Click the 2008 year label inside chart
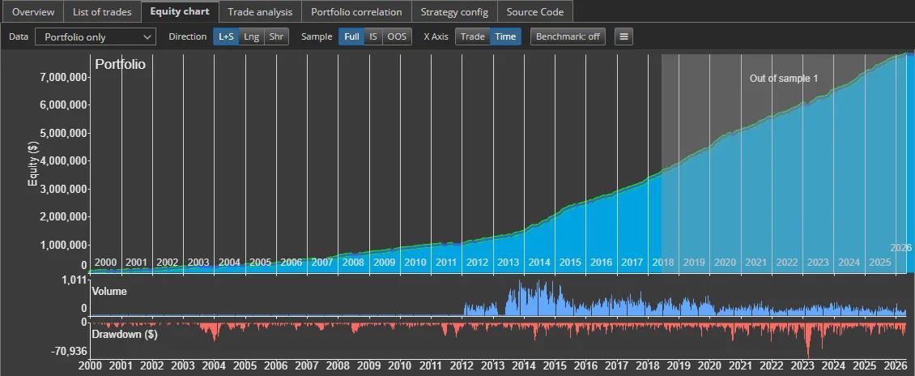 pyautogui.click(x=353, y=263)
